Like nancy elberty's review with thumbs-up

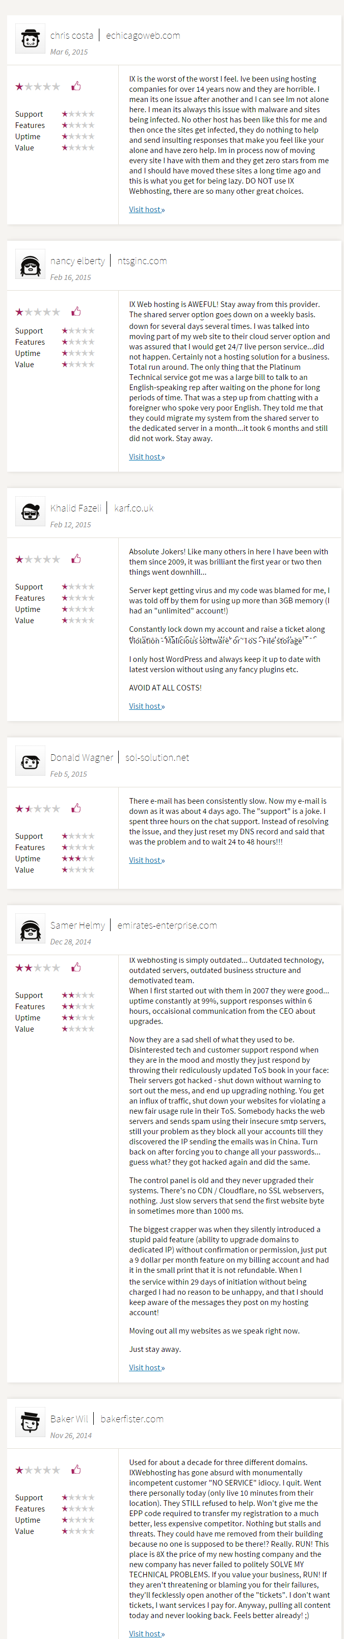pyautogui.click(x=76, y=311)
